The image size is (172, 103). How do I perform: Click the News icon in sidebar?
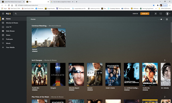pyautogui.click(x=3, y=35)
